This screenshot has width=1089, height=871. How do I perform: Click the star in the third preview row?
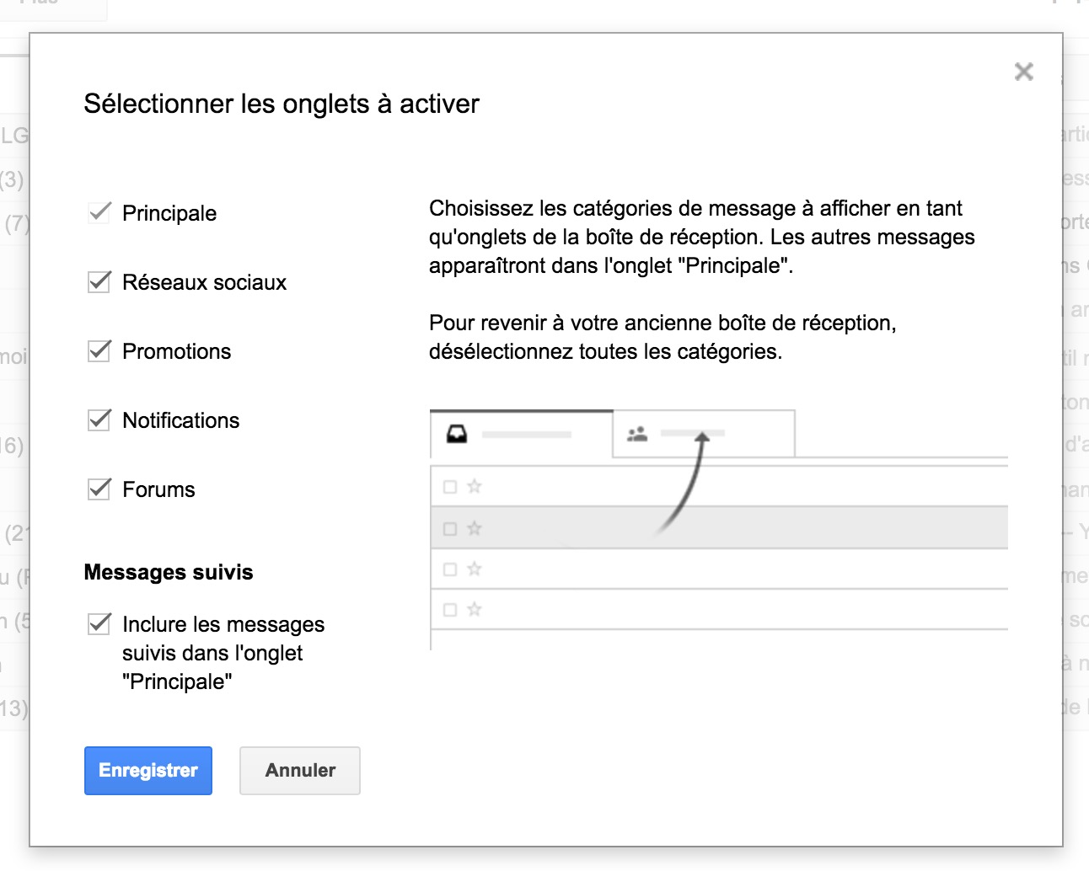(x=475, y=569)
